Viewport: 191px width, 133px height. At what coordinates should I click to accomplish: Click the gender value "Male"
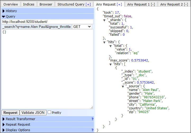[x=149, y=94]
